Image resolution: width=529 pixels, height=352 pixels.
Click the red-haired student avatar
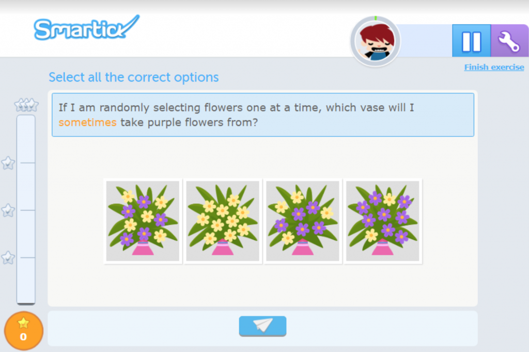(376, 41)
